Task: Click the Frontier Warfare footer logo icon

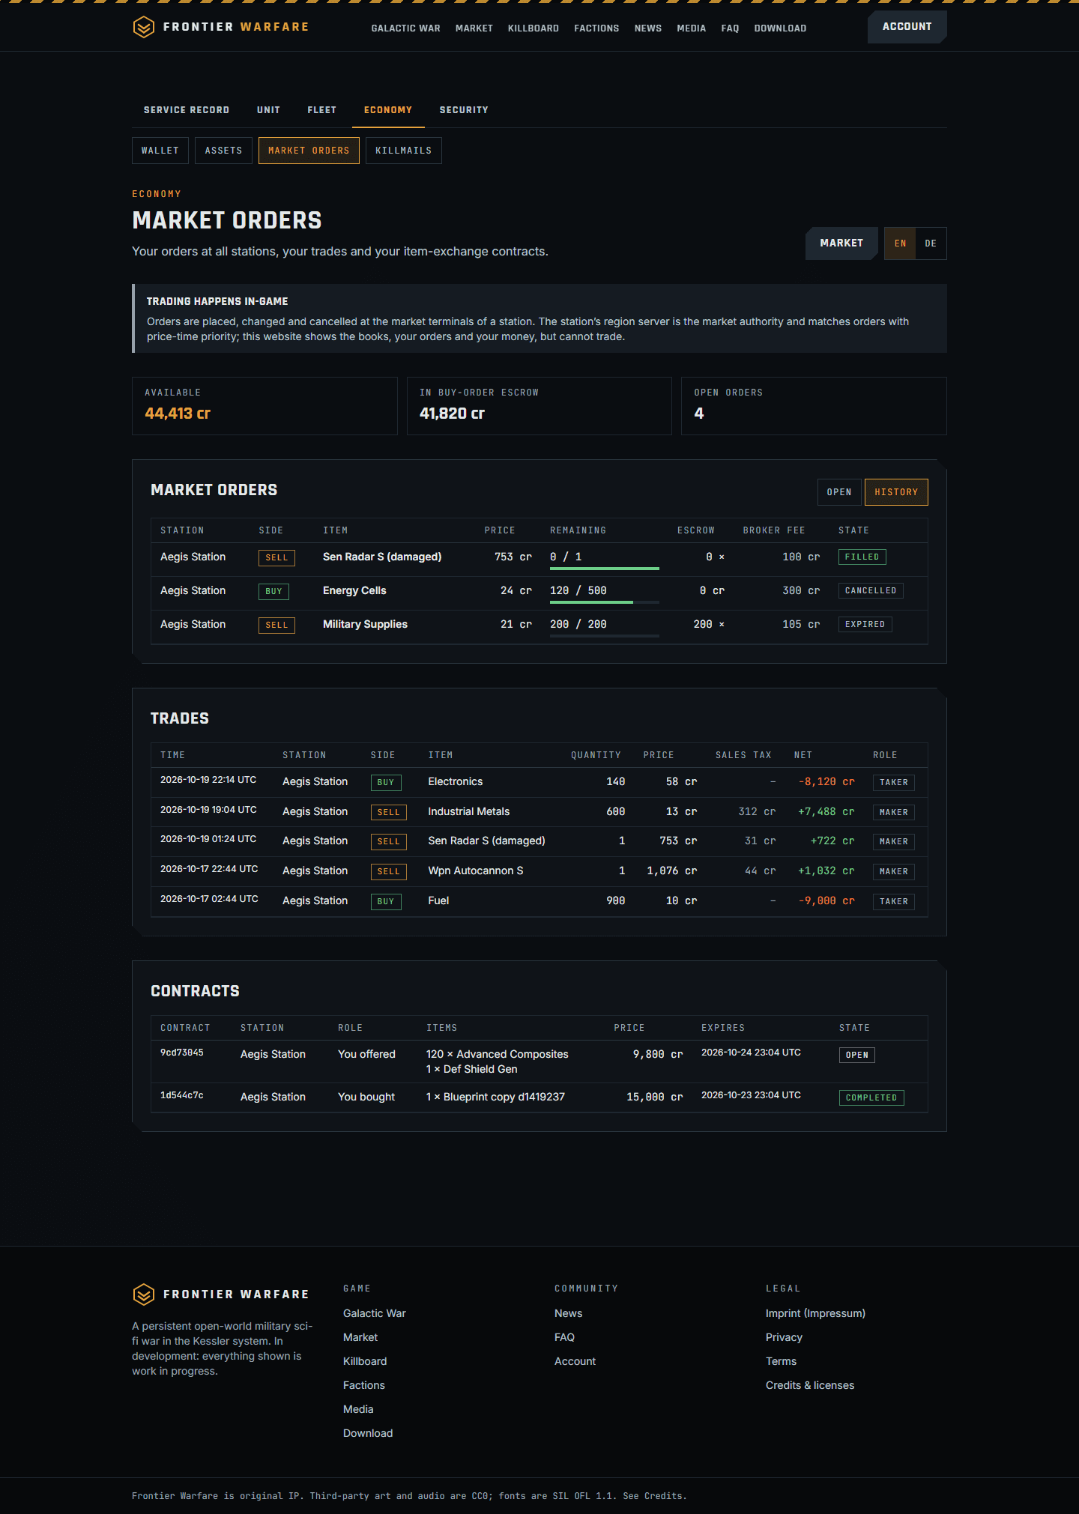Action: [x=143, y=1295]
